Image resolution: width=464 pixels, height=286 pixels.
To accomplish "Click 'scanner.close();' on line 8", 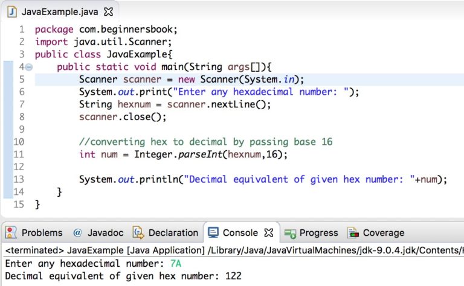I will (x=123, y=117).
